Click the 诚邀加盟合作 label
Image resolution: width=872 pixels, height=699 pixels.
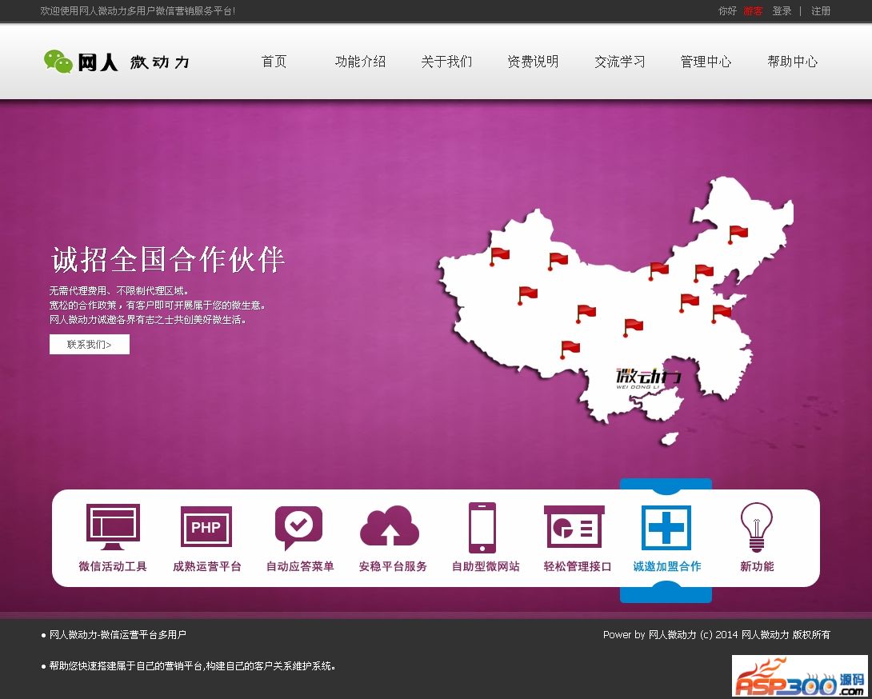pos(666,566)
